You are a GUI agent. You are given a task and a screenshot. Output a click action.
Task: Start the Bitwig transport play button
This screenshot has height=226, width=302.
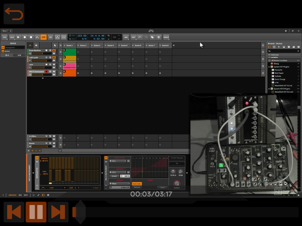coord(18,37)
